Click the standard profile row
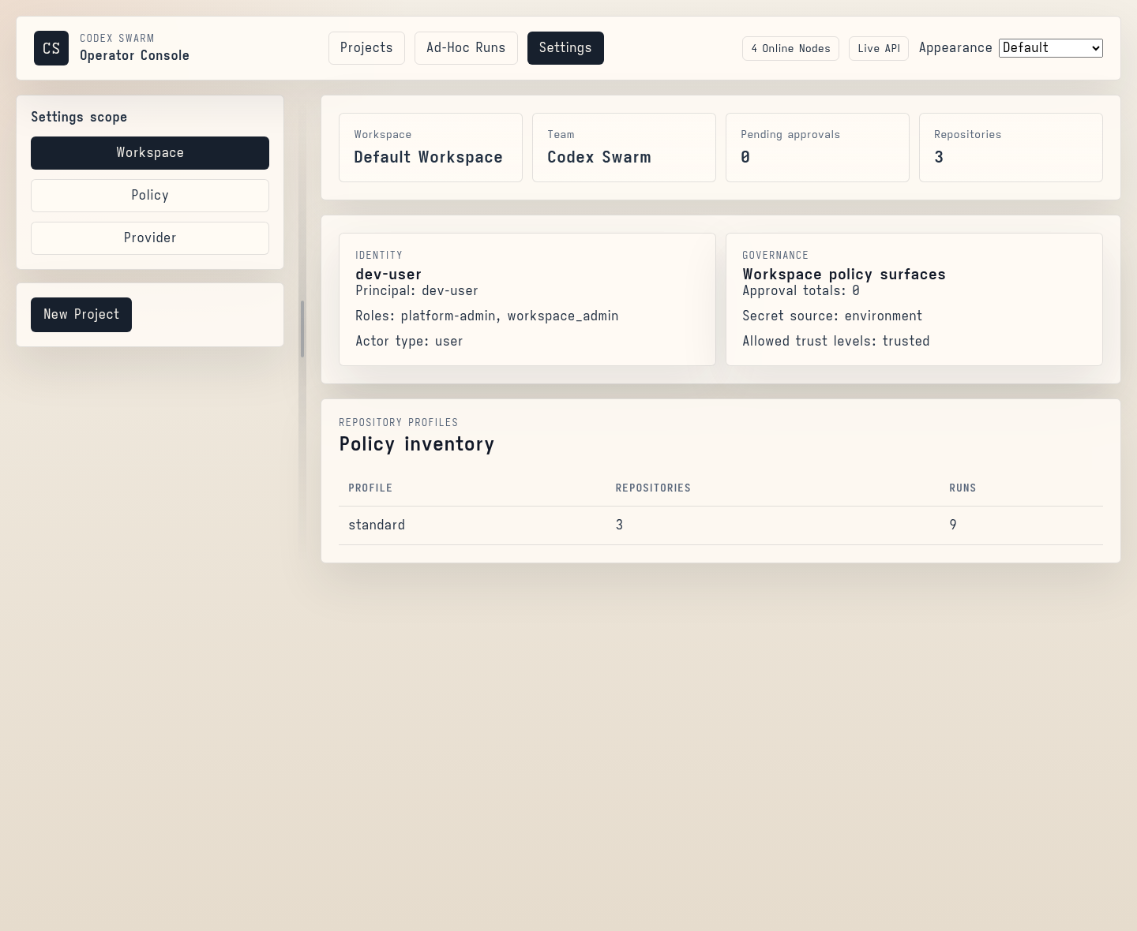 721,525
